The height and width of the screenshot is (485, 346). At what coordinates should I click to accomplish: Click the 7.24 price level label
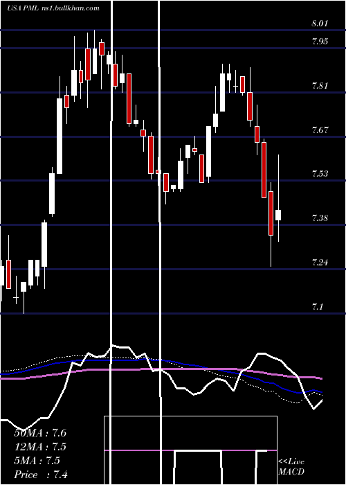point(320,263)
